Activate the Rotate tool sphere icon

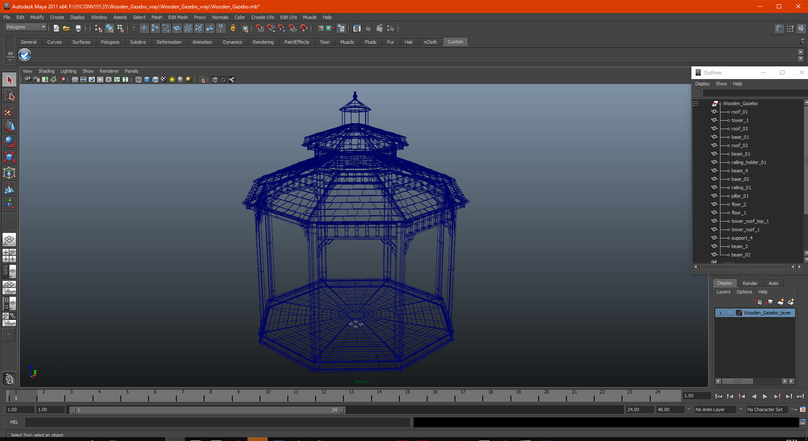point(9,142)
